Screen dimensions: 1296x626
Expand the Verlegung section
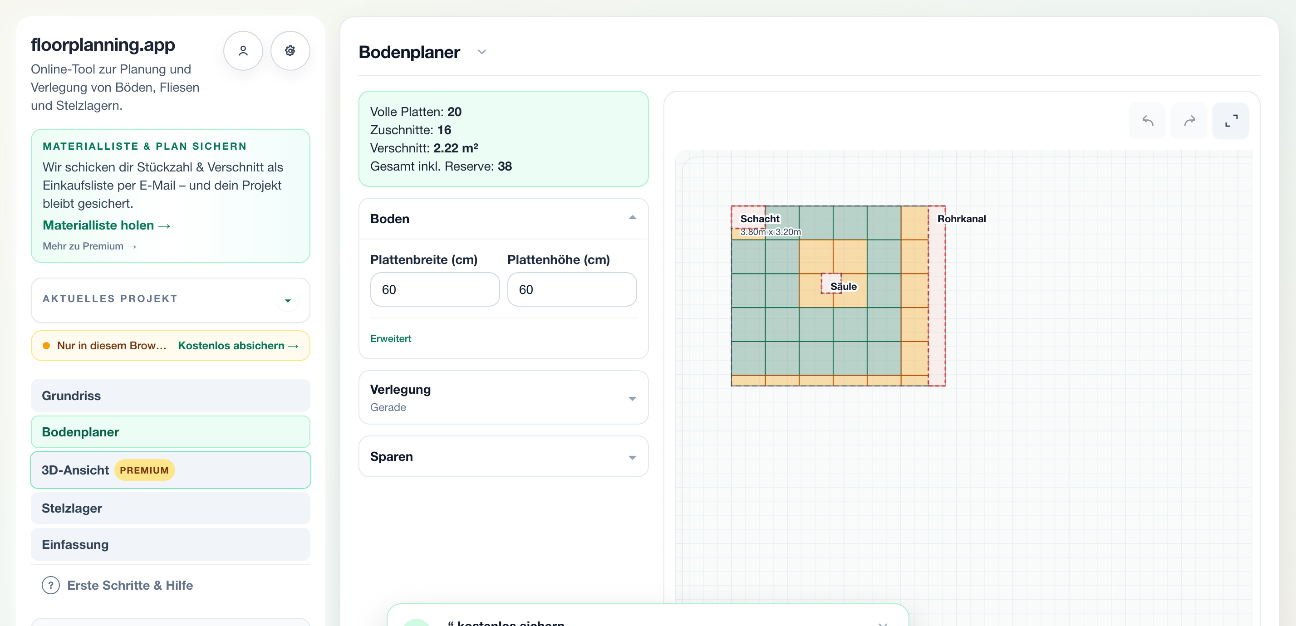coord(504,398)
